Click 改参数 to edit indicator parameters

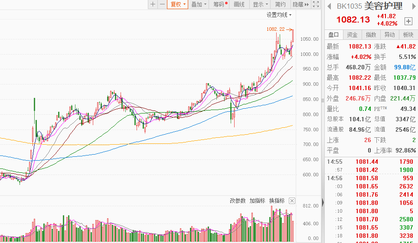coord(238,201)
